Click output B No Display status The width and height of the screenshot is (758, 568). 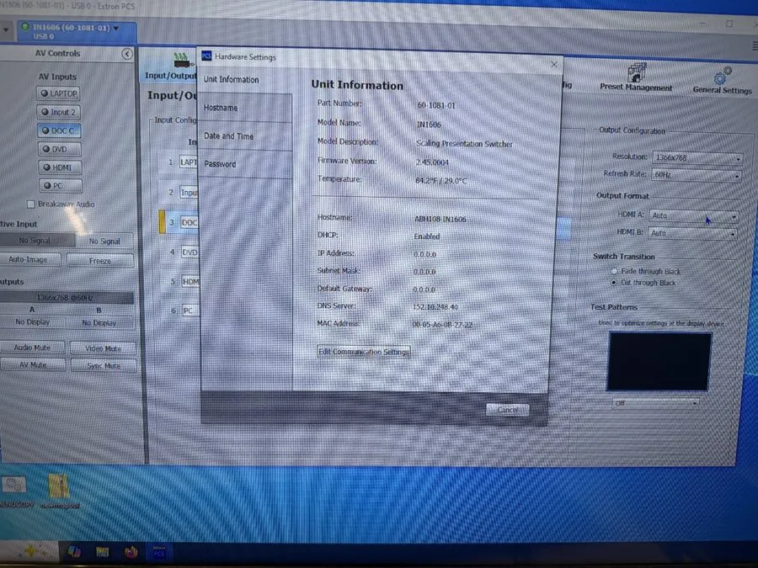[99, 322]
